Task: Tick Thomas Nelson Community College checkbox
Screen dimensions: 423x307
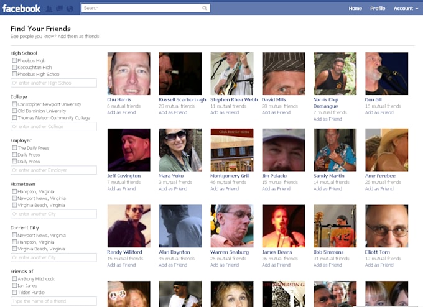Action: (x=14, y=117)
